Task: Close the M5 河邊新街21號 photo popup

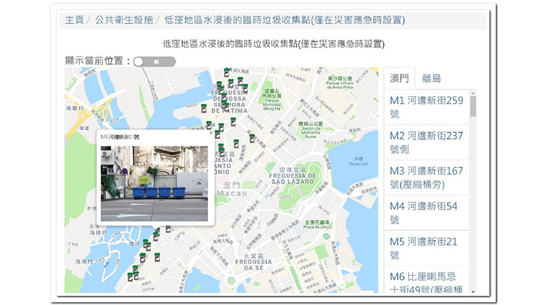Action: coord(210,133)
